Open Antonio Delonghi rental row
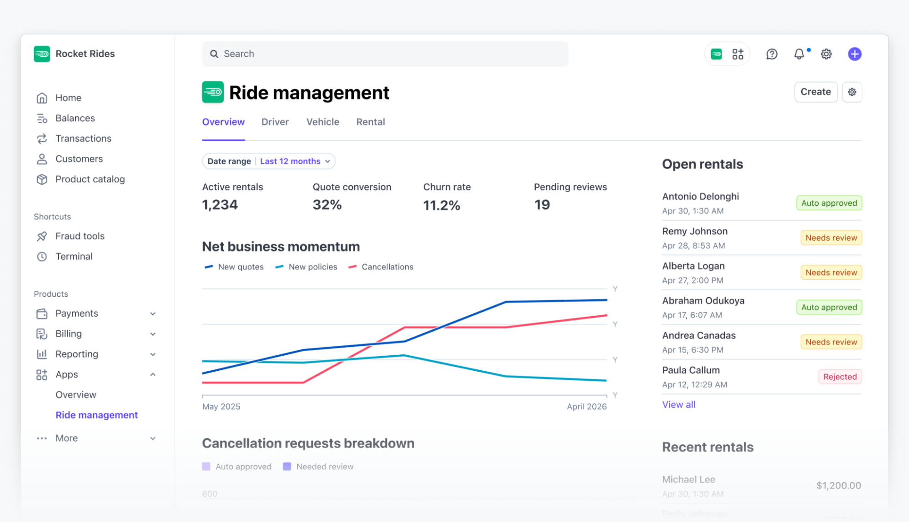This screenshot has height=522, width=909. click(762, 203)
